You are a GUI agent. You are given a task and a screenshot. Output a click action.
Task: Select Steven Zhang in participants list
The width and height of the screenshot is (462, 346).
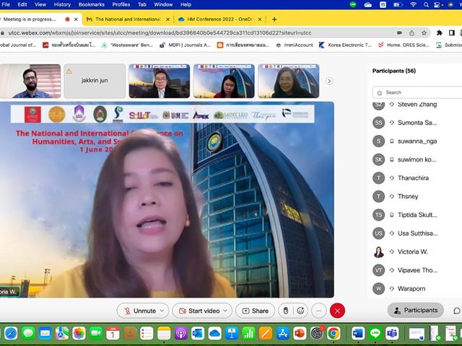click(417, 104)
